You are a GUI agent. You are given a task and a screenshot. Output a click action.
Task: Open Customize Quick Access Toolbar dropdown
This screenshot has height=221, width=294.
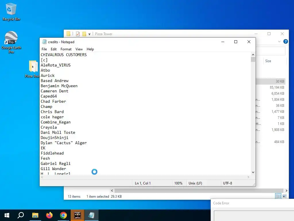pos(90,34)
